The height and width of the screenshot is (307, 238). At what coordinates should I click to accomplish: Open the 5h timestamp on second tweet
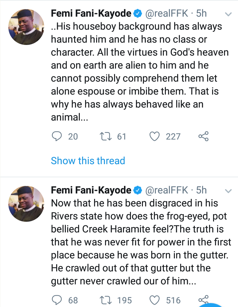tap(201, 190)
